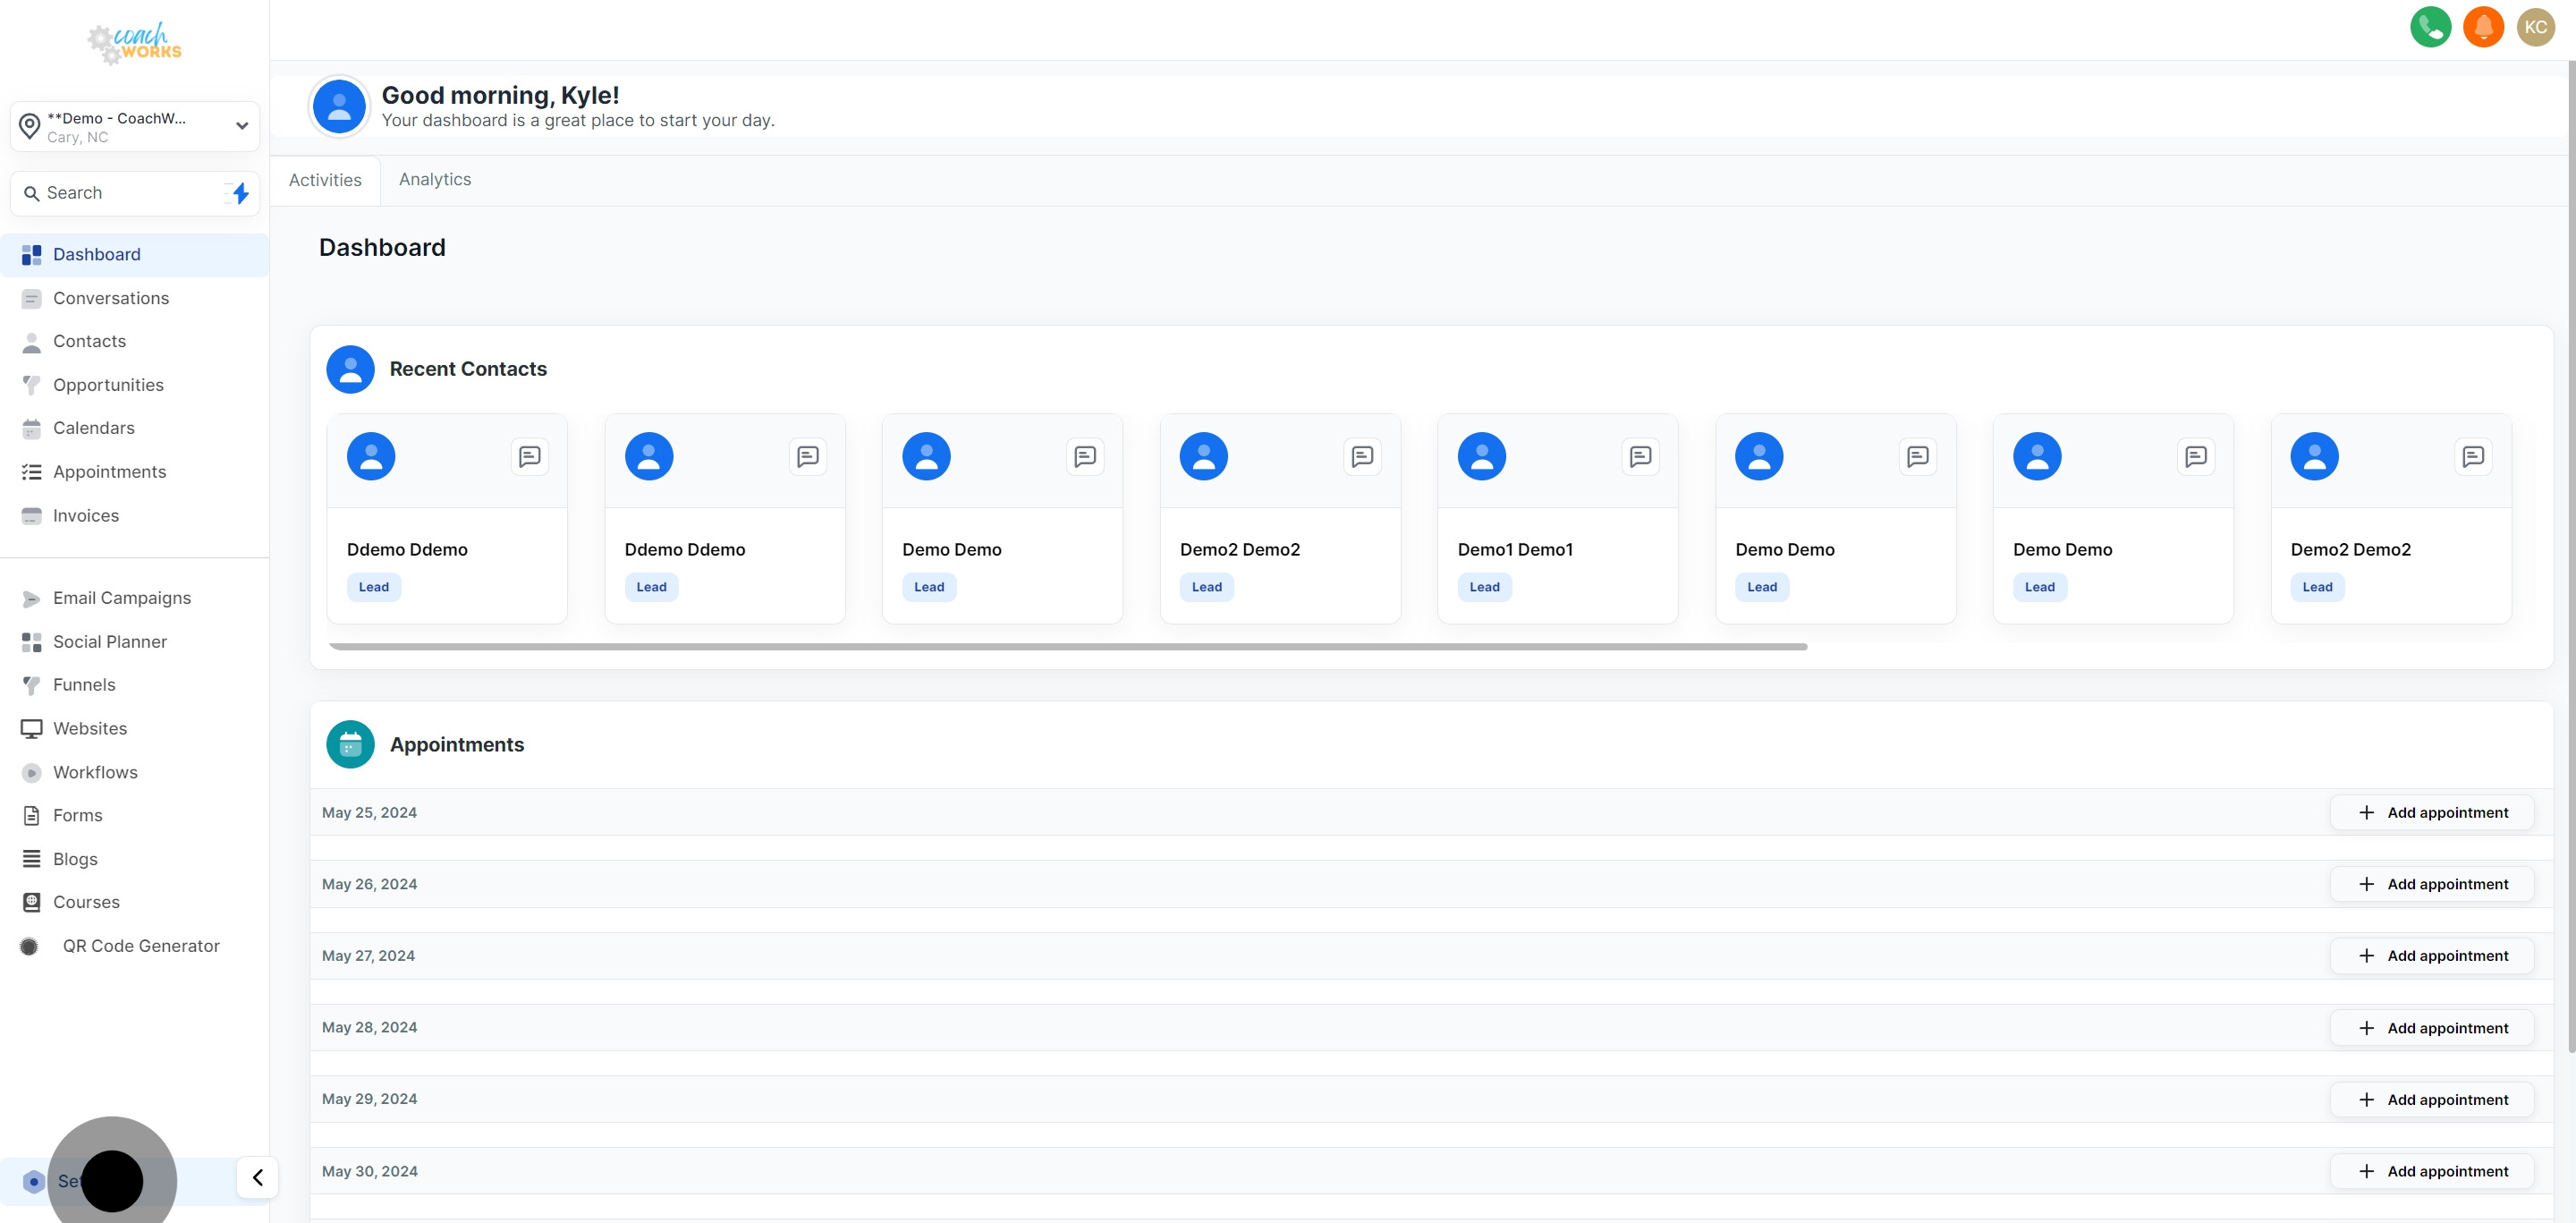Open Conversations in the sidebar
Image resolution: width=2576 pixels, height=1223 pixels.
click(110, 298)
